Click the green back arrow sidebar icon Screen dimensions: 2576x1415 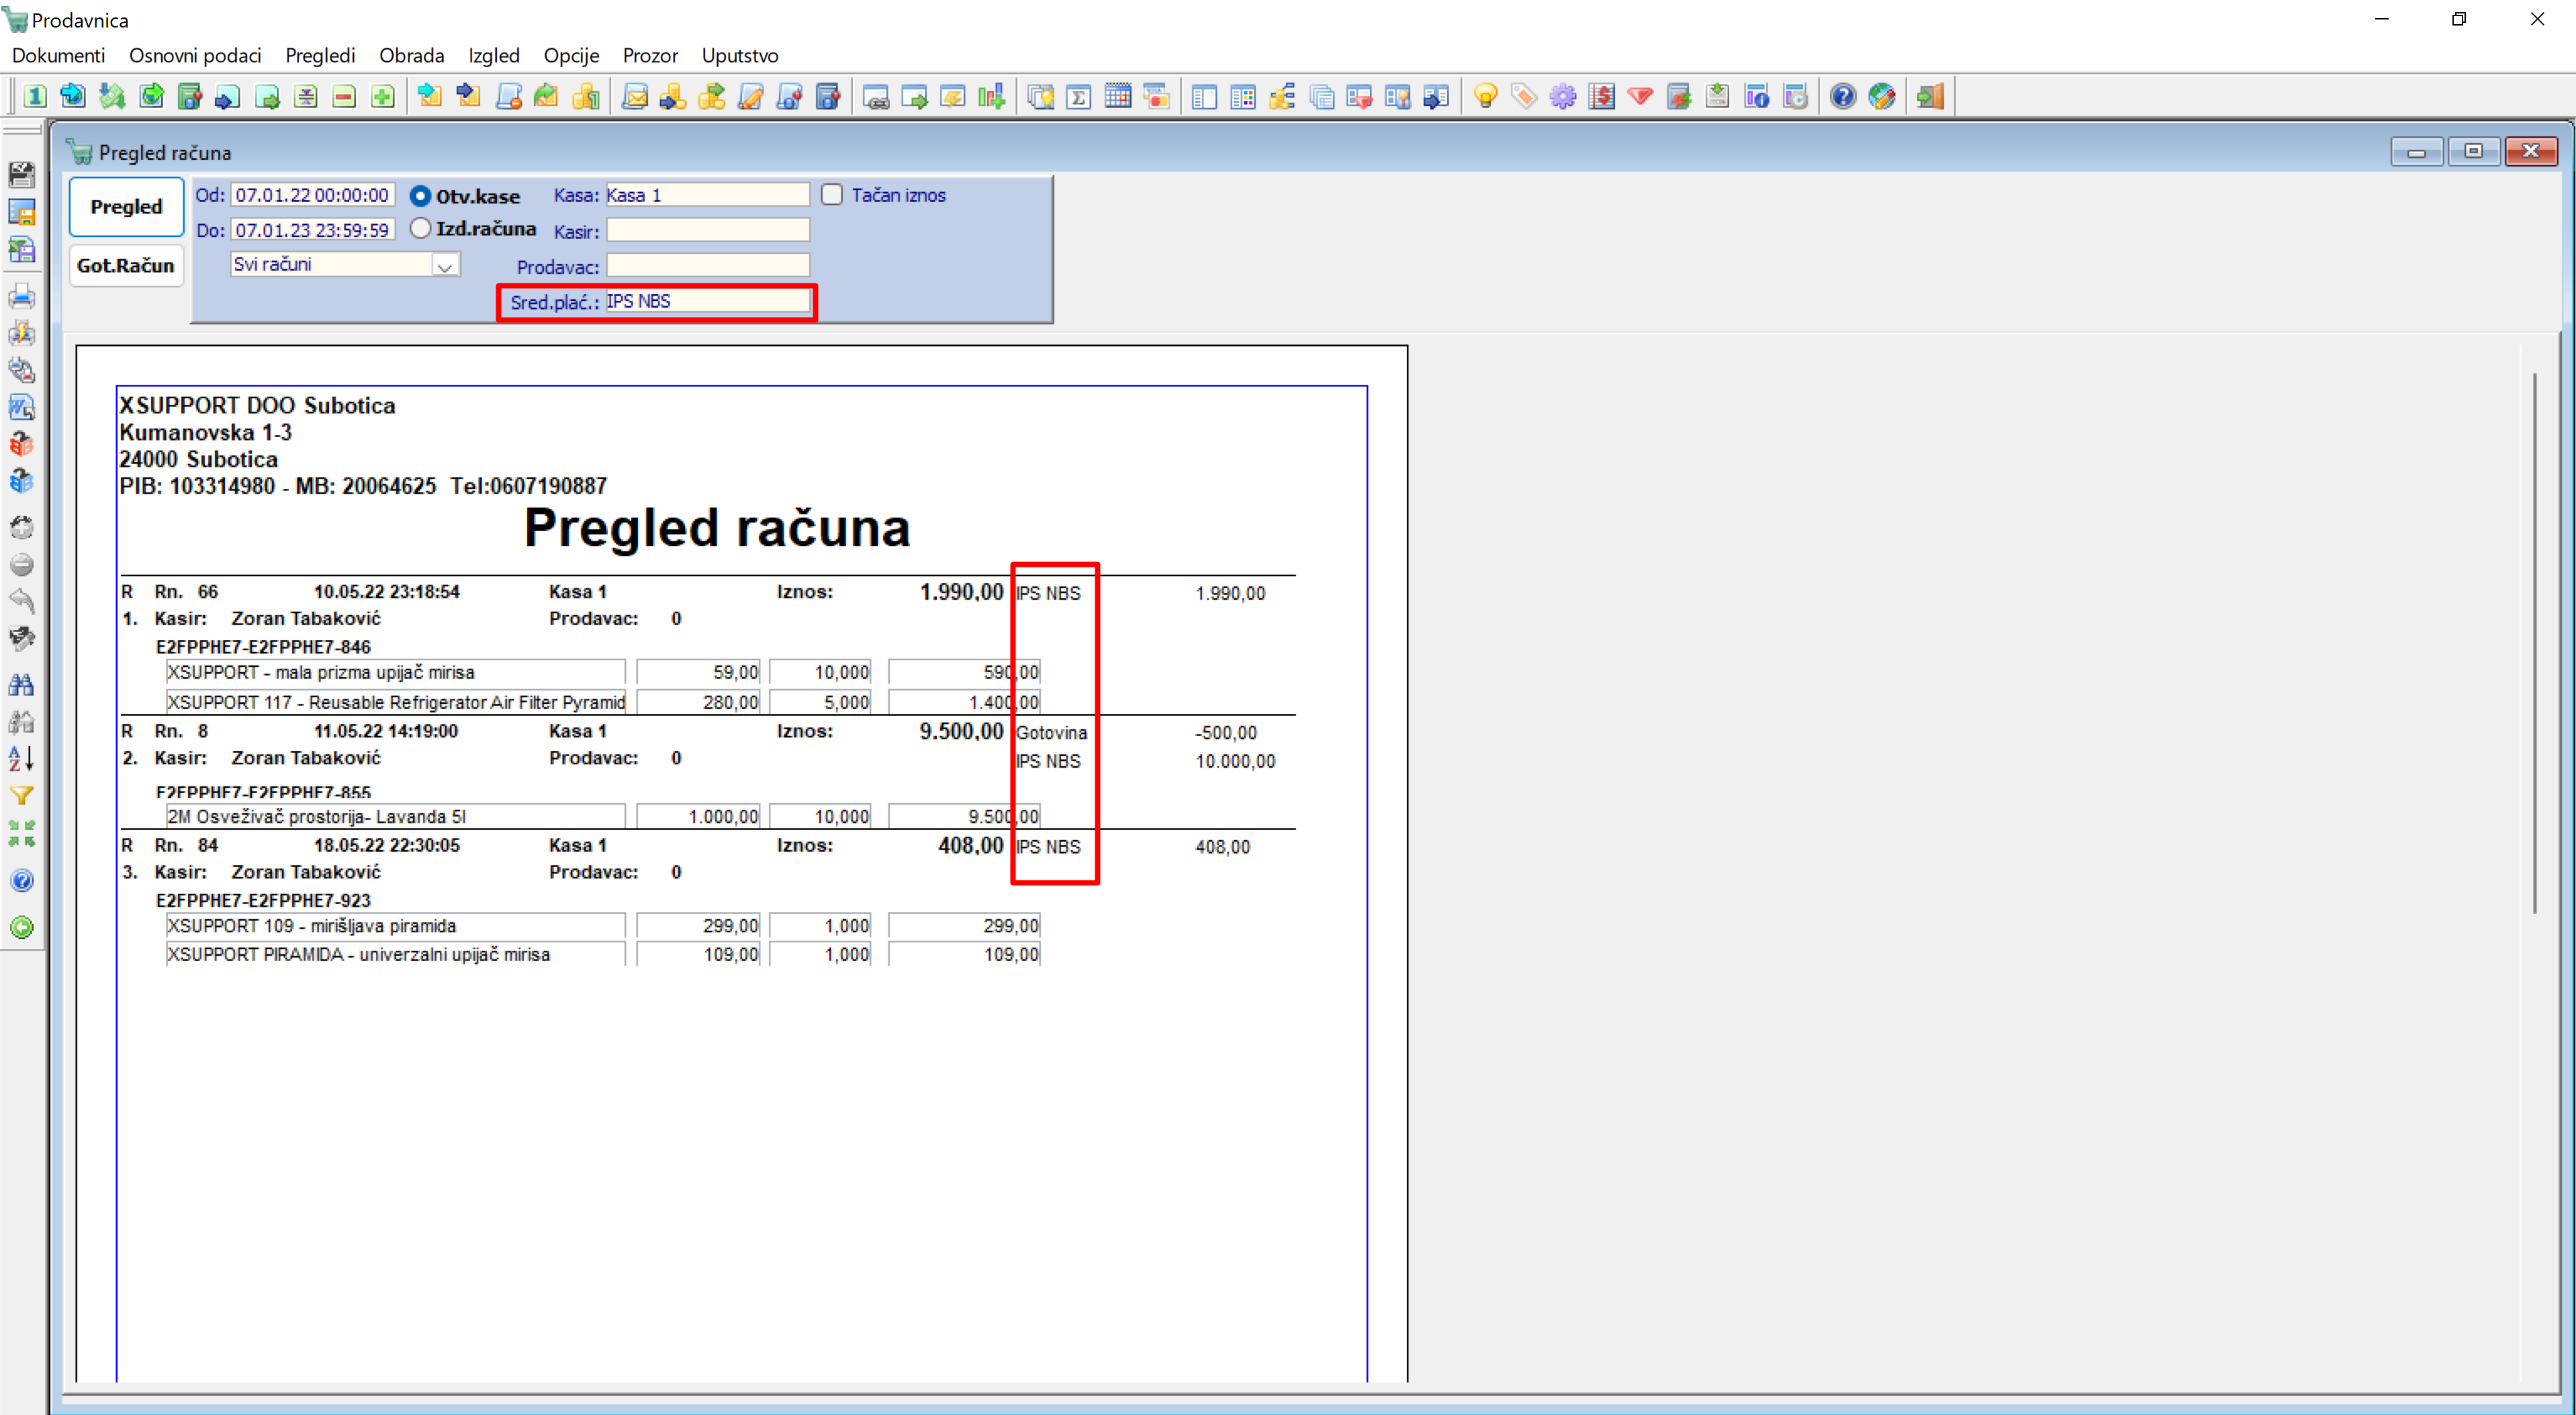pyautogui.click(x=21, y=927)
